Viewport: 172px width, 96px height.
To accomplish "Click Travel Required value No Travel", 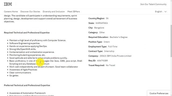I will click(110, 65).
